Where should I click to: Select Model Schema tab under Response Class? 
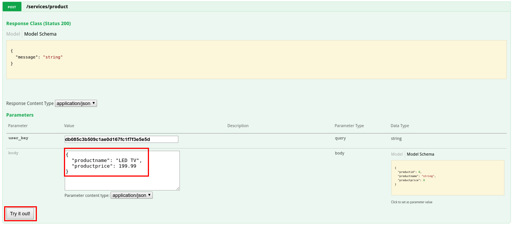click(x=40, y=34)
